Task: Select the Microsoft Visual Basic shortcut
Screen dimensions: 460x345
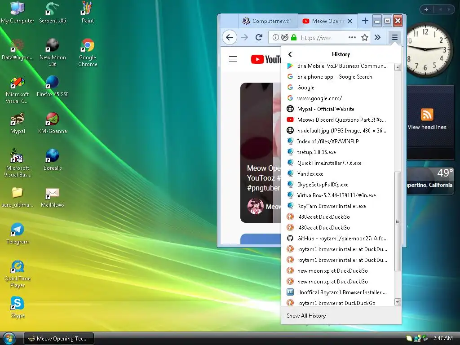Action: [18, 164]
